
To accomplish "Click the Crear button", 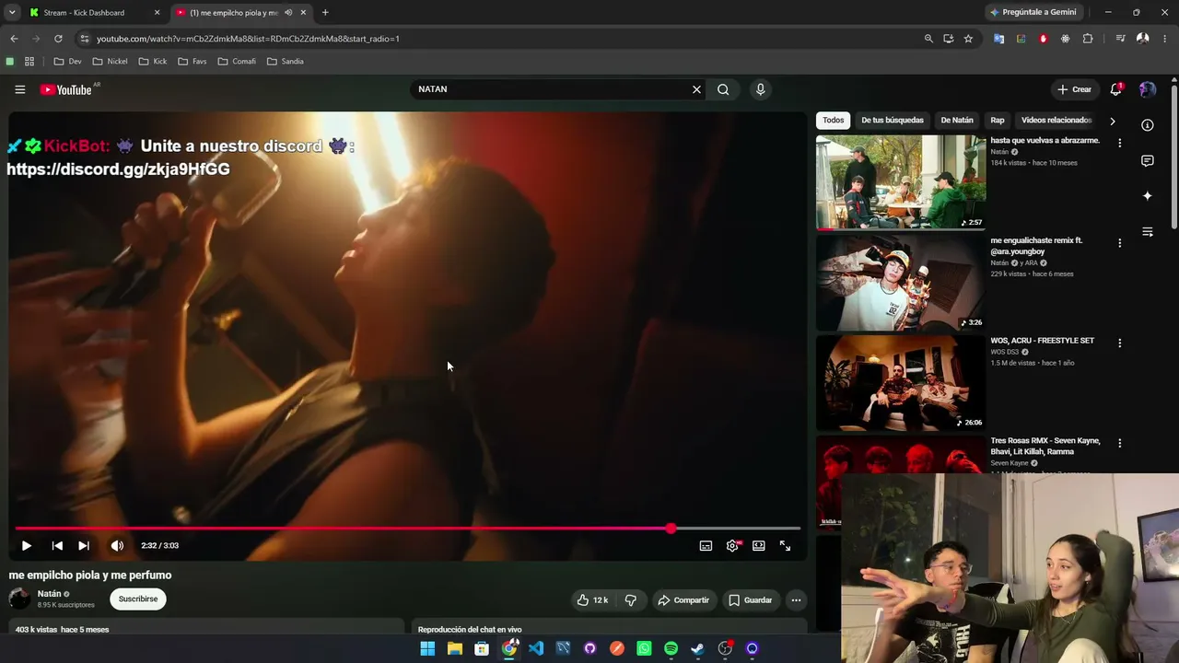I will click(1074, 89).
